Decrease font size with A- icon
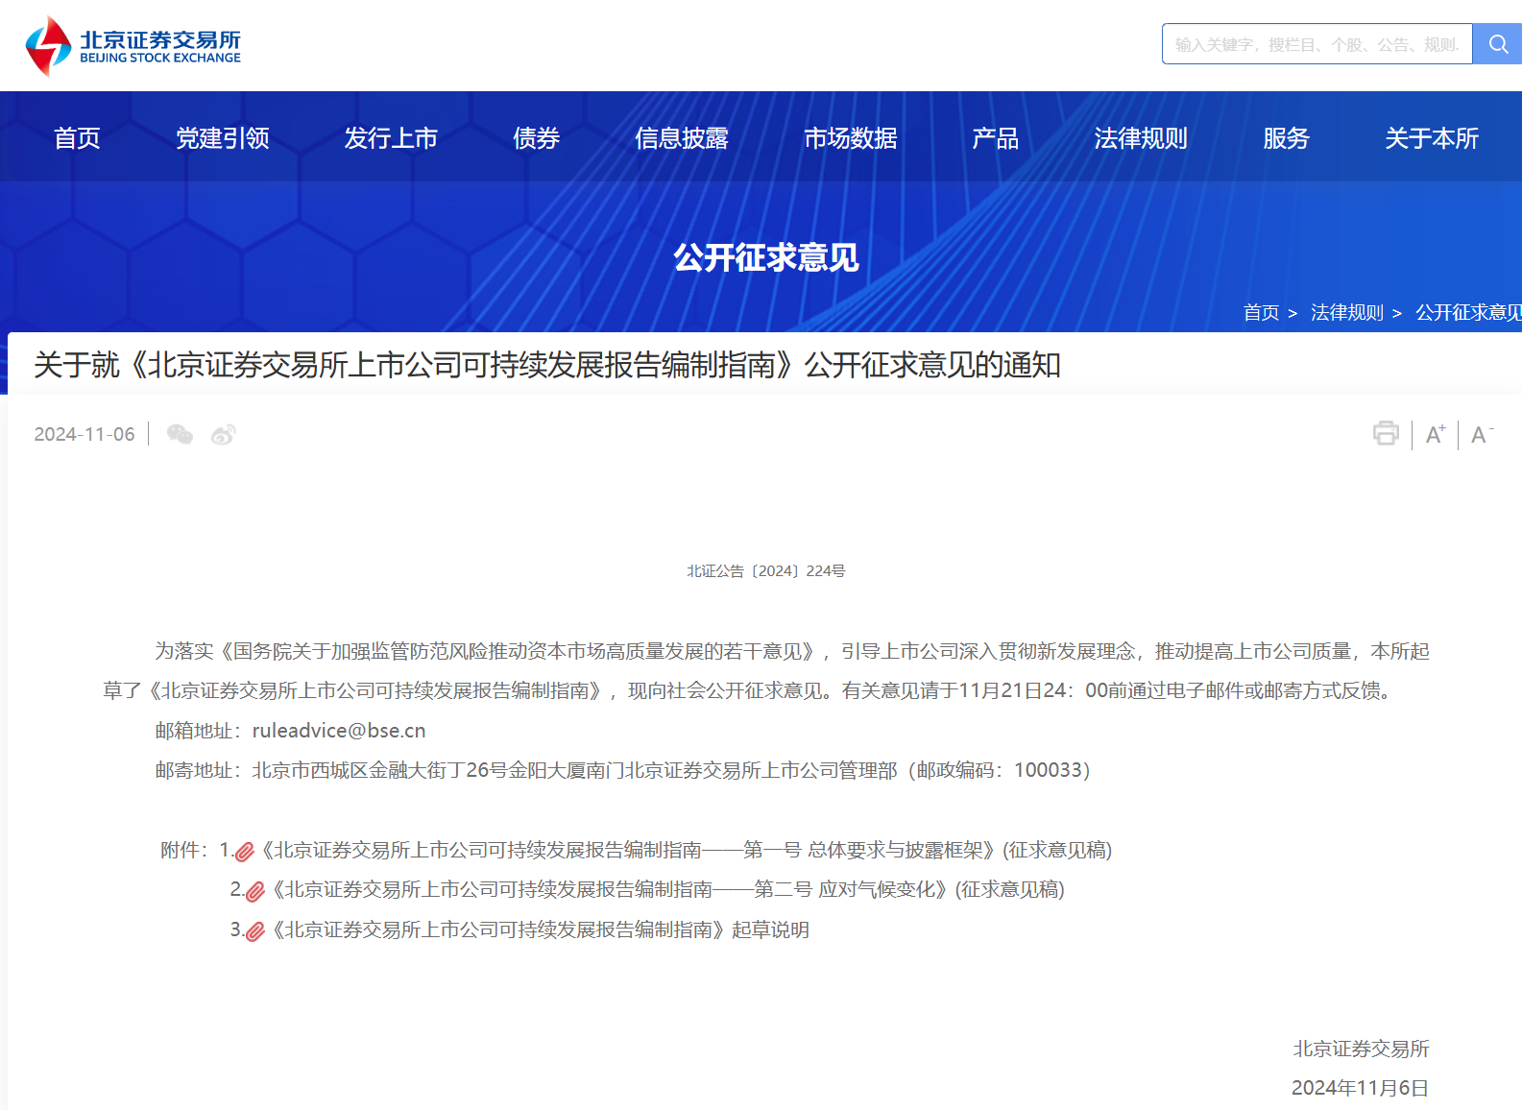1522x1110 pixels. pyautogui.click(x=1482, y=435)
